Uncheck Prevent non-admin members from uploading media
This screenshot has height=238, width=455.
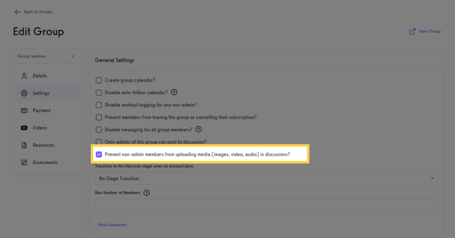[99, 154]
